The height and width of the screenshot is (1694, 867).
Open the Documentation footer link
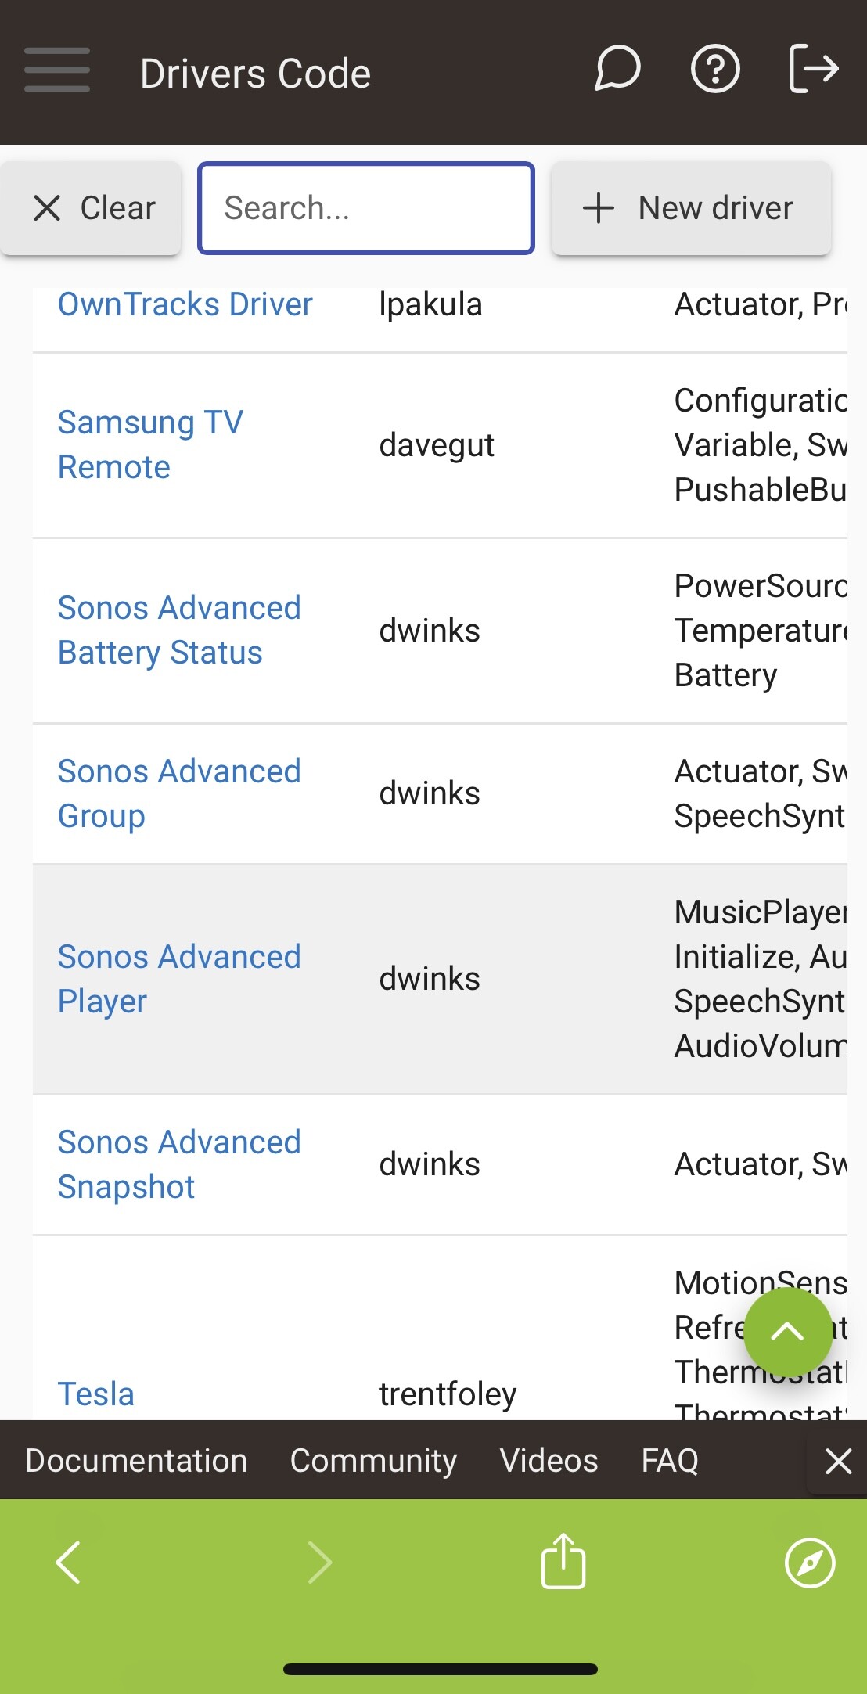(136, 1461)
